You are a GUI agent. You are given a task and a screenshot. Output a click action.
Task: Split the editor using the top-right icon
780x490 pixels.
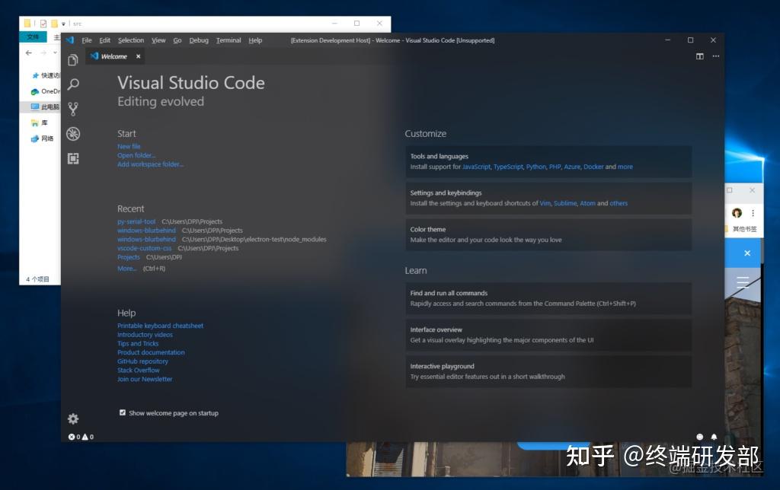(x=699, y=56)
